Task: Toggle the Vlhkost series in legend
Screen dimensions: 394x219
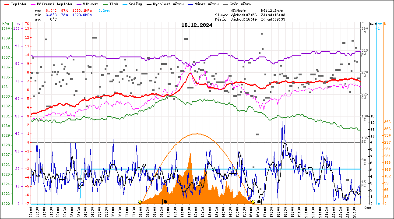Action: click(x=91, y=4)
